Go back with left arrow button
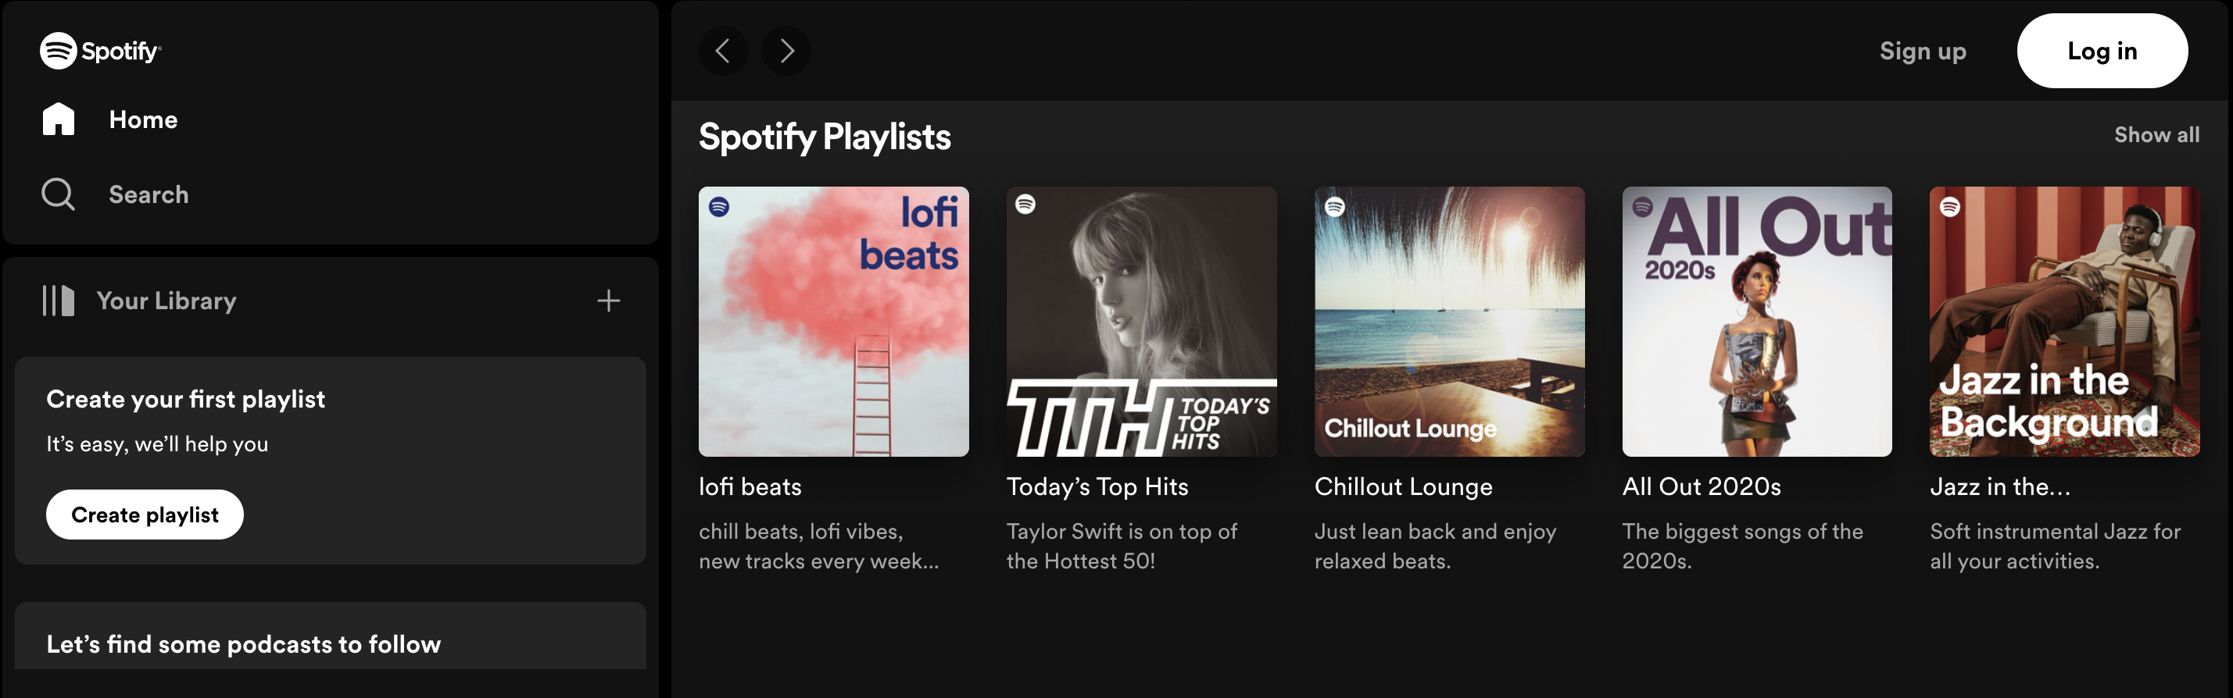This screenshot has height=698, width=2233. (723, 51)
